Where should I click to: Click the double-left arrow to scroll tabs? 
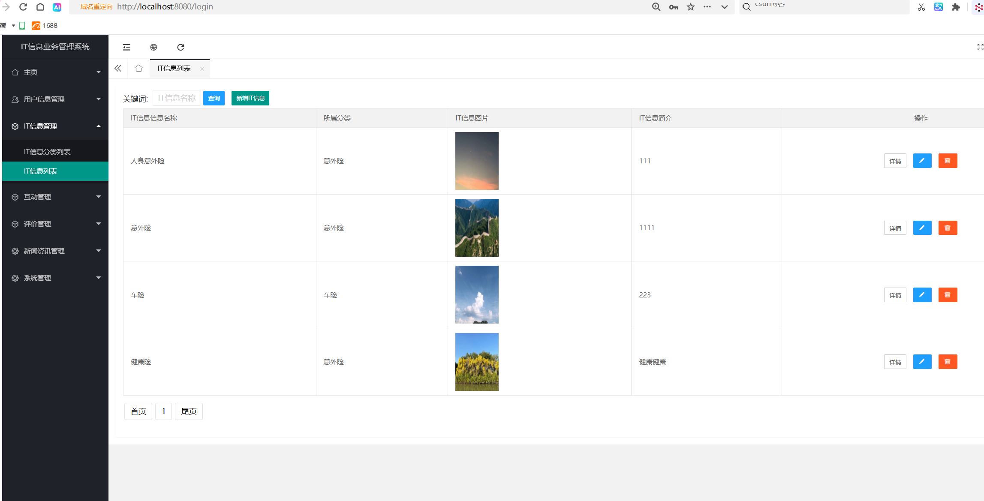tap(118, 69)
